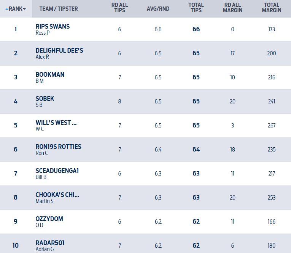Sort by TOTAL MARGIN column header

click(271, 8)
